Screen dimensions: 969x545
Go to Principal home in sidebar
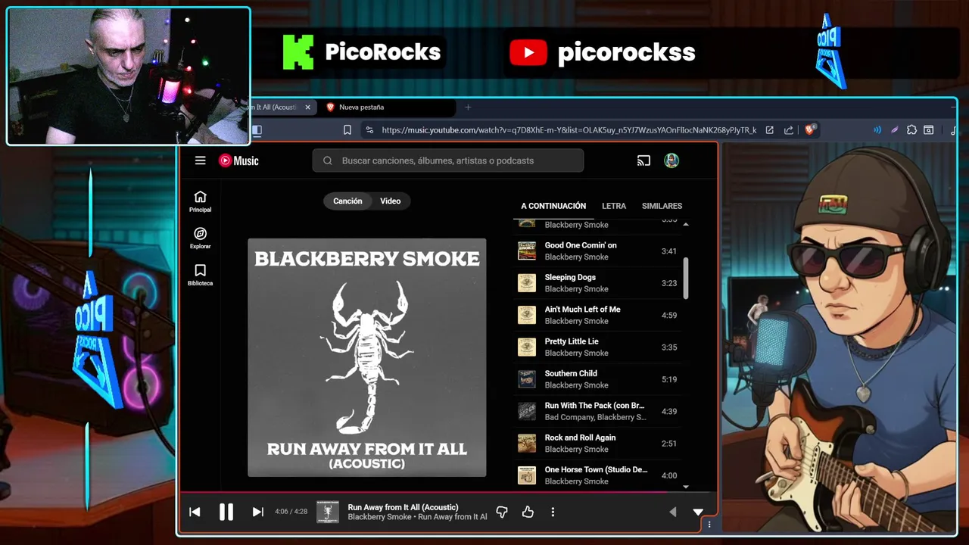(200, 201)
